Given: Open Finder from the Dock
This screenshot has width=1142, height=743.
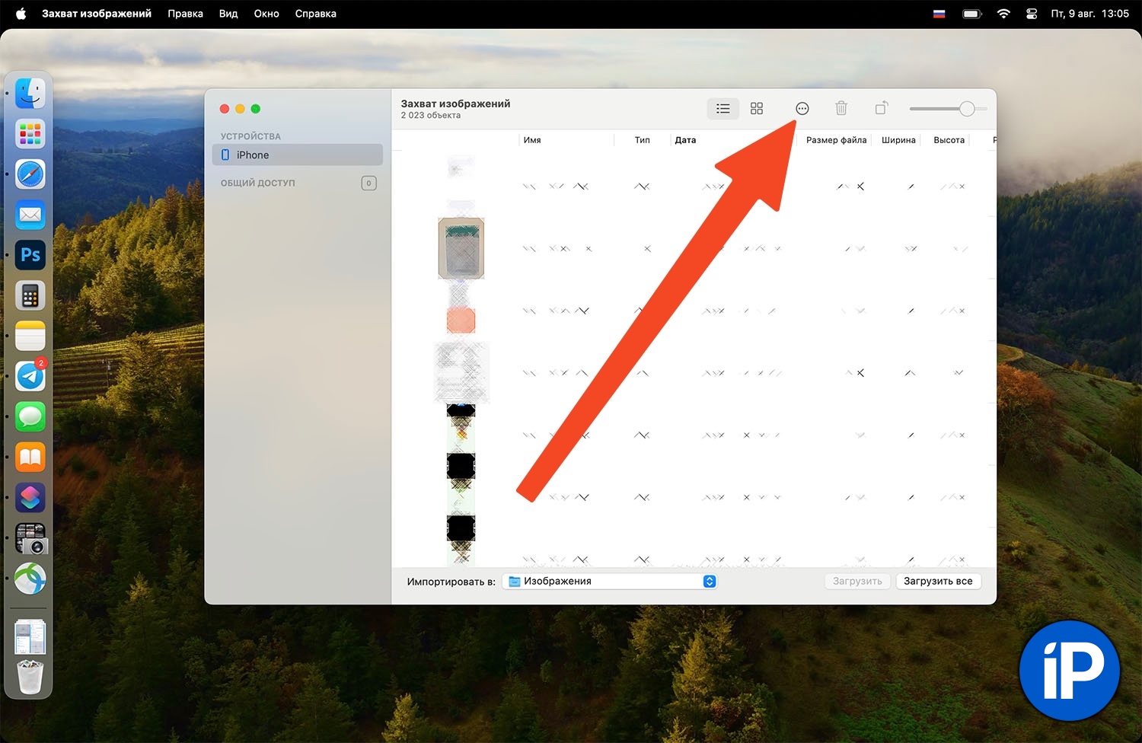Looking at the screenshot, I should point(30,94).
